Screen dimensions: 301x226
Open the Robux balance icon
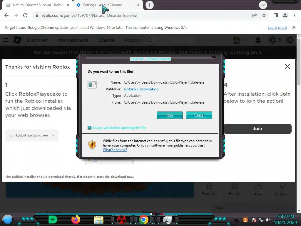272,40
